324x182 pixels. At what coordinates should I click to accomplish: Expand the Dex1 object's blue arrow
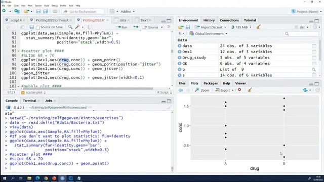tap(179, 52)
